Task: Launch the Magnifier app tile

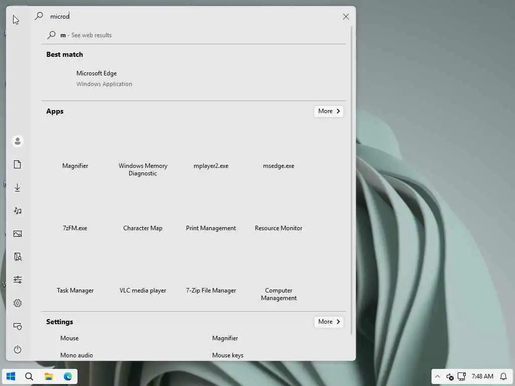Action: 75,151
